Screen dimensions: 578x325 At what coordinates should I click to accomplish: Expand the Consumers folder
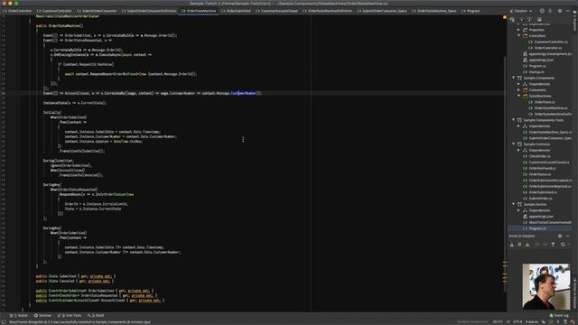pyautogui.click(x=519, y=90)
